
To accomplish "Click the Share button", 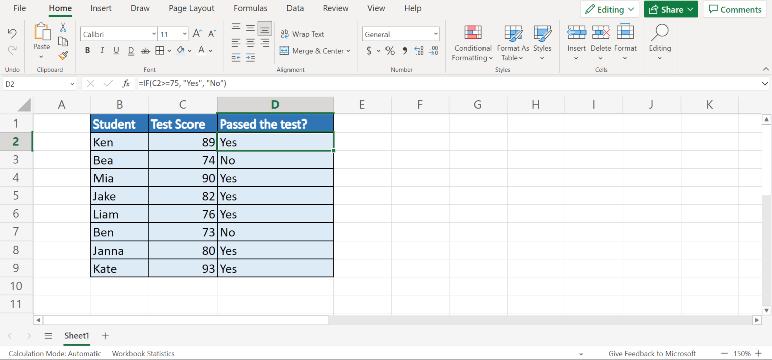I will 670,9.
